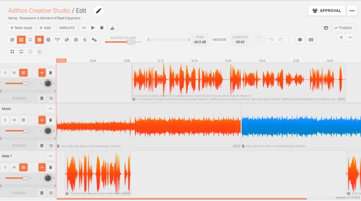Mute the top voice track
The width and height of the screenshot is (361, 201).
(x=14, y=73)
